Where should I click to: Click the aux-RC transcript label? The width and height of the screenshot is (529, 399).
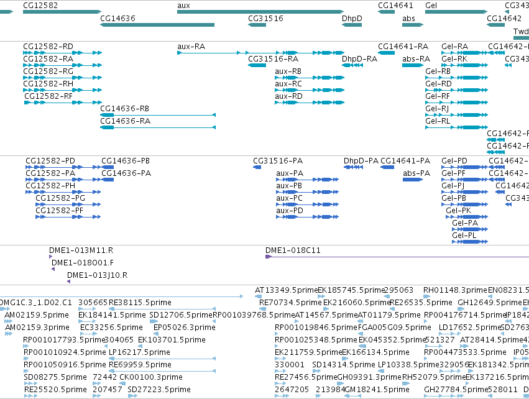point(288,84)
